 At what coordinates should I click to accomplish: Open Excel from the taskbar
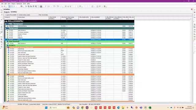150,108
